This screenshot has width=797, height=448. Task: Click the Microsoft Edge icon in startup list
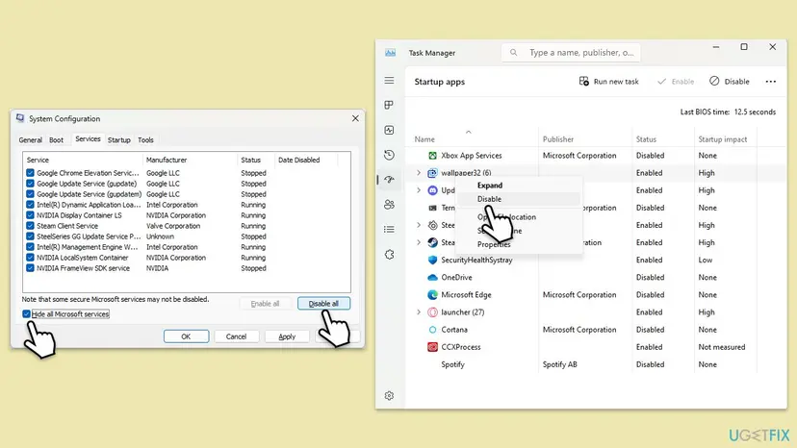[x=432, y=294]
